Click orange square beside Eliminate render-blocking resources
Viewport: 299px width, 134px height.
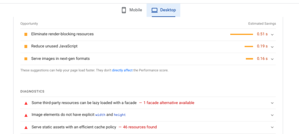click(26, 34)
